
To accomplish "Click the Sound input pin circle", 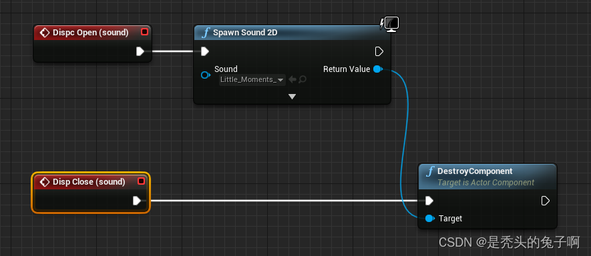I will coord(206,75).
